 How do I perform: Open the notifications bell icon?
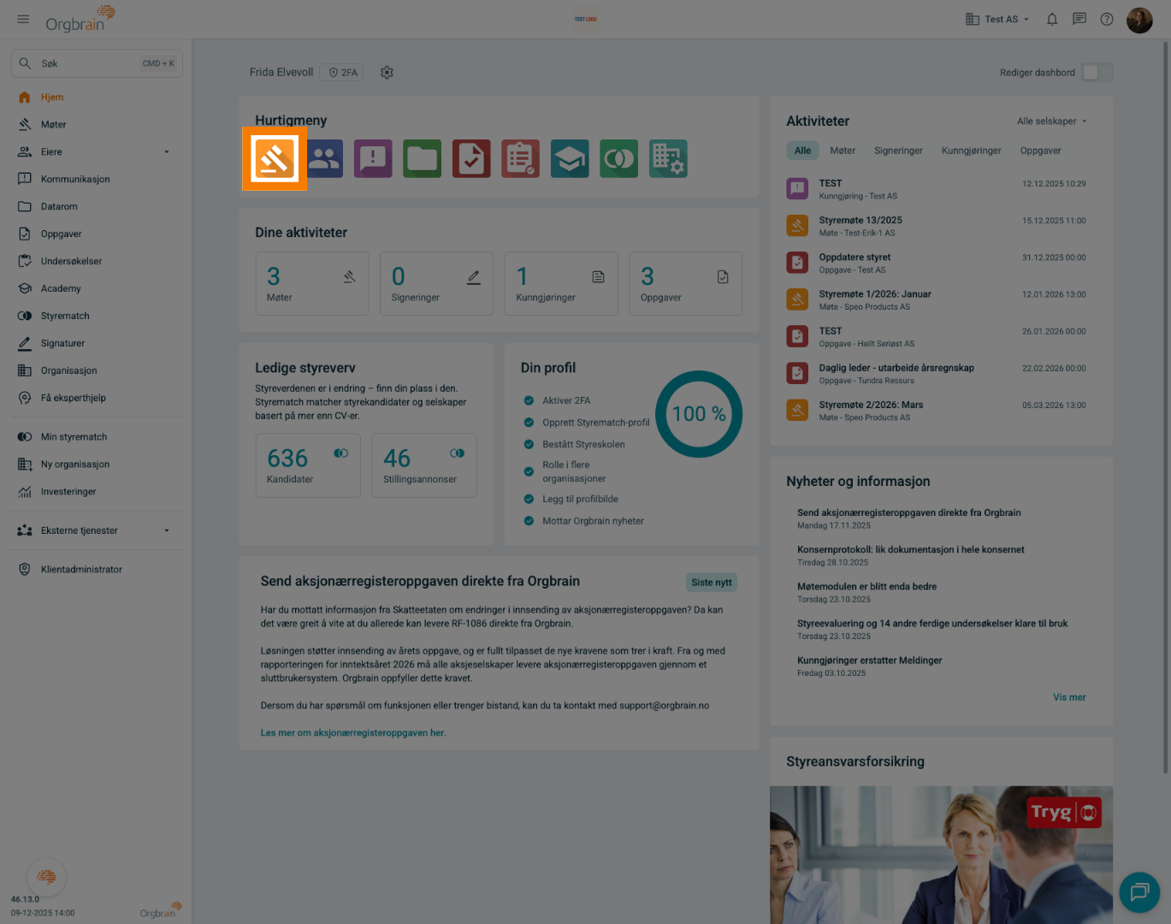tap(1052, 19)
